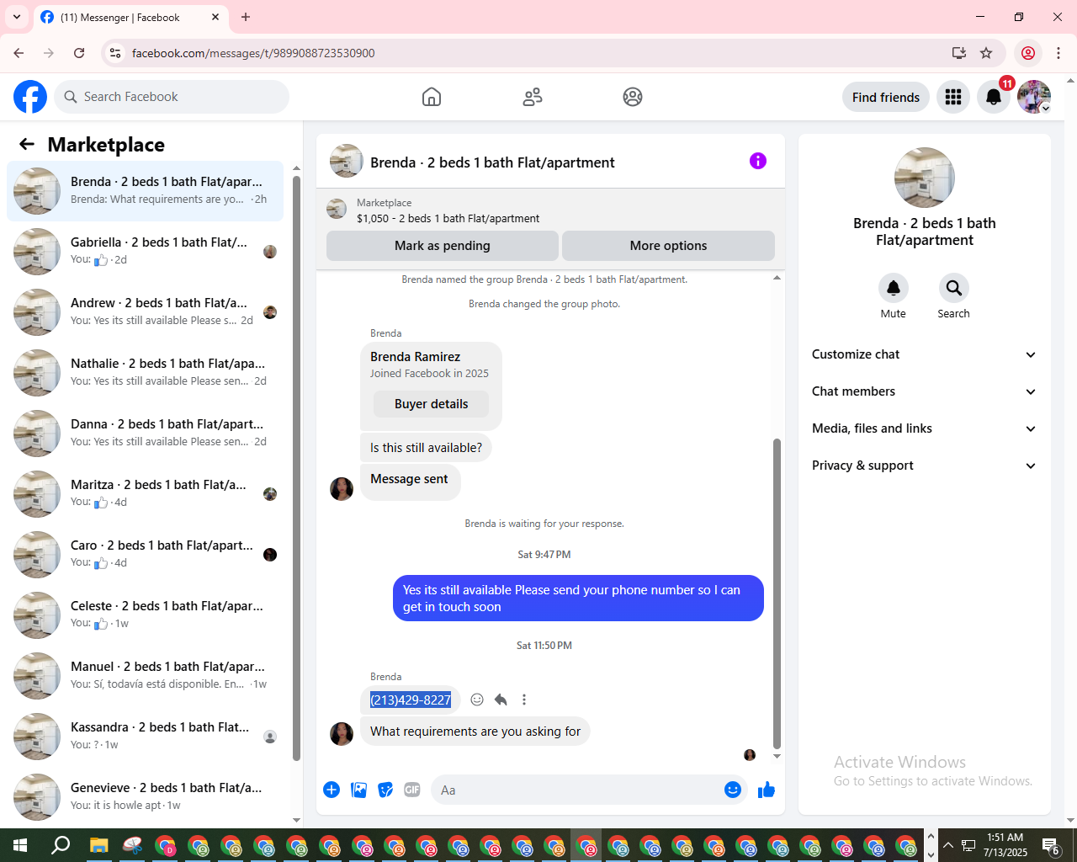Click the 'Is this still available?' message
Viewport: 1077px width, 862px height.
(426, 448)
